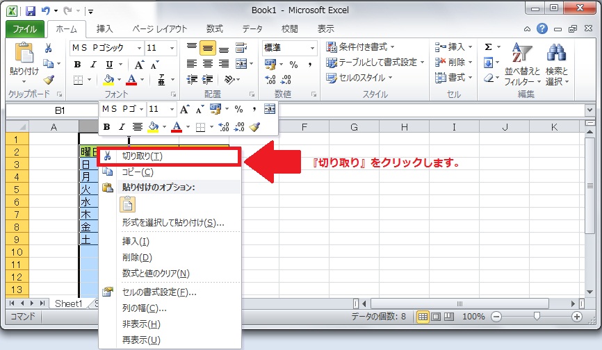Choose セルの書式設定(F) in context menu
The image size is (602, 350).
click(x=170, y=292)
